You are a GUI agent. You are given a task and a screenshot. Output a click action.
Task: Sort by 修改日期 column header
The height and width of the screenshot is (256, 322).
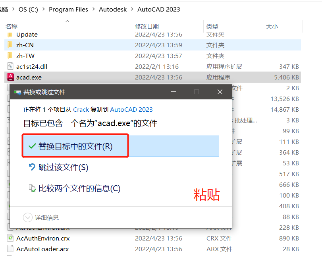tap(147, 26)
